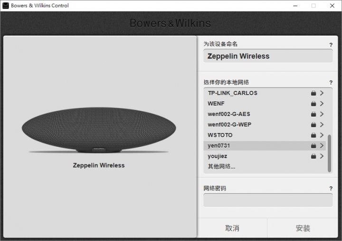Click the network list scrollbar

coord(329,153)
